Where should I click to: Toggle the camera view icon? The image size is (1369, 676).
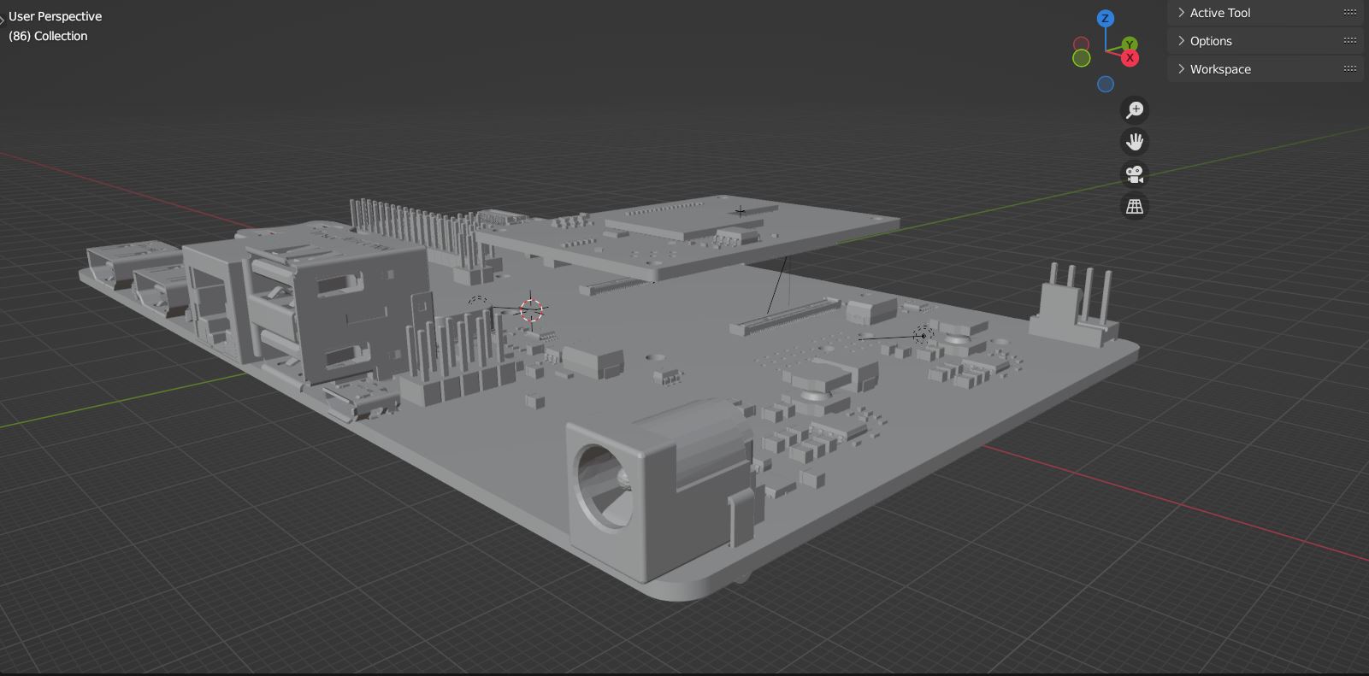[x=1135, y=174]
